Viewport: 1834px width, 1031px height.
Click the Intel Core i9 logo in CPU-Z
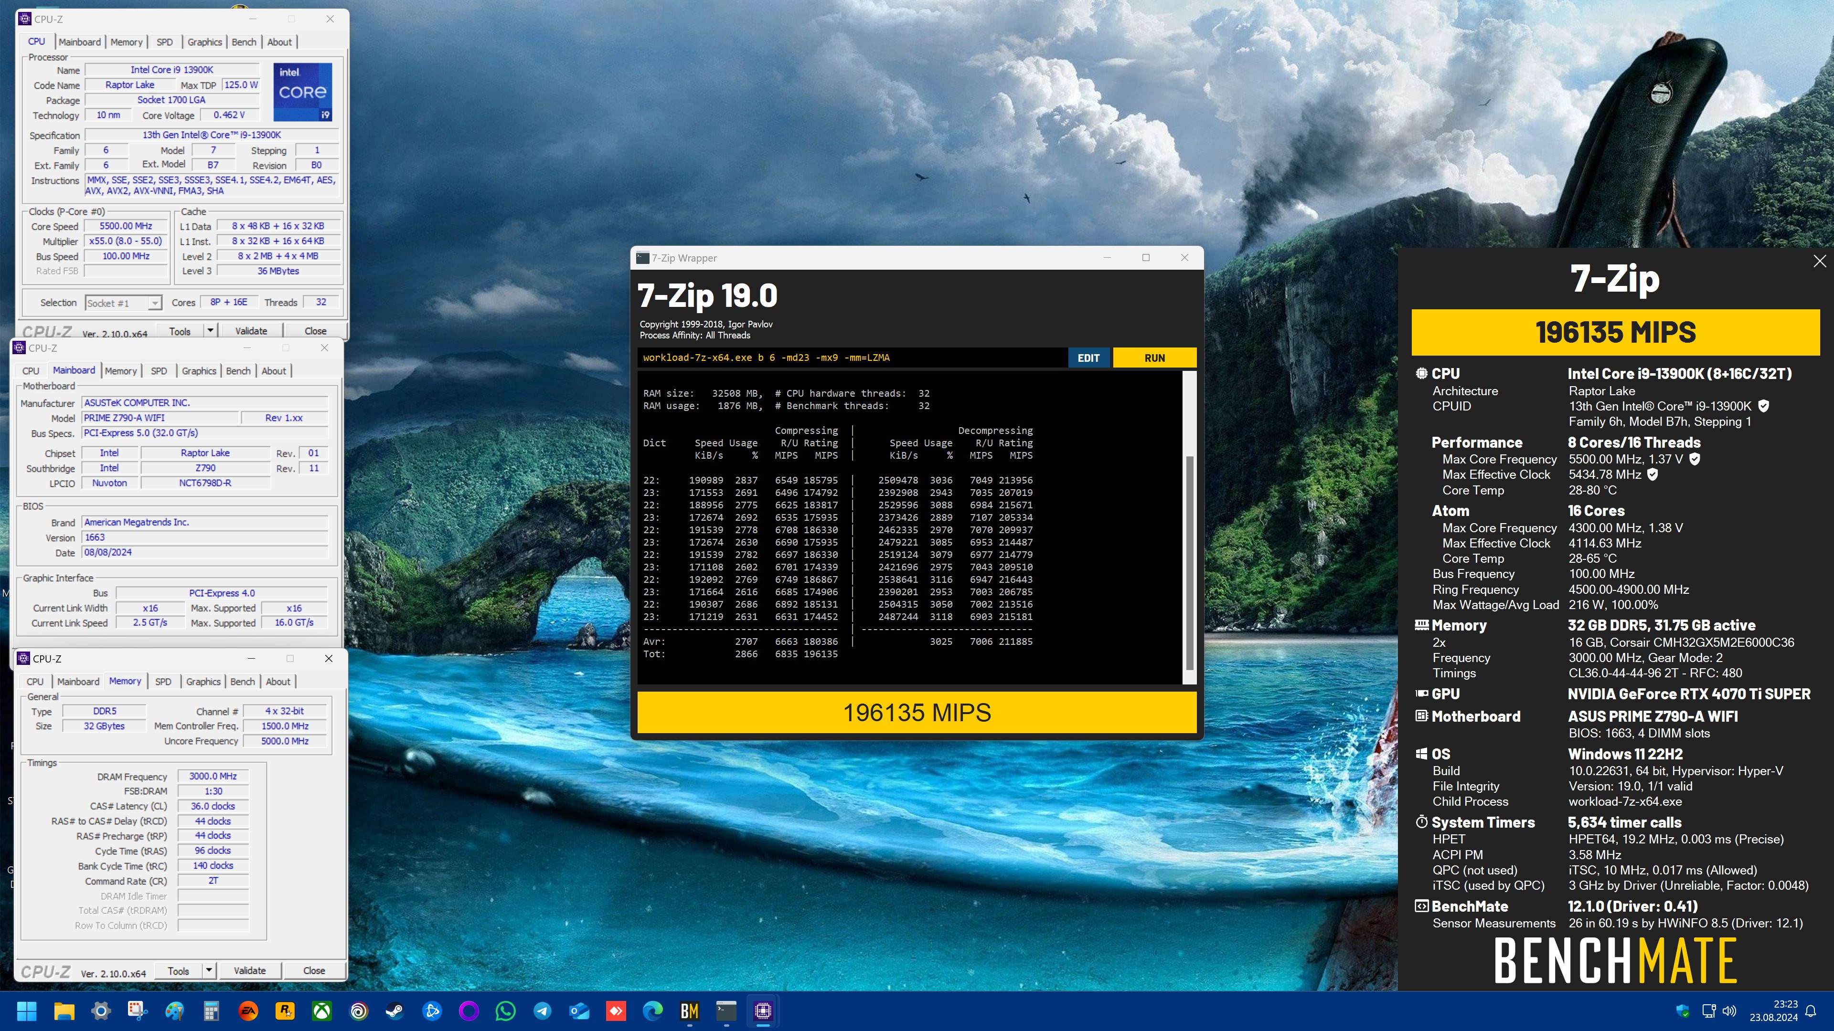coord(303,92)
